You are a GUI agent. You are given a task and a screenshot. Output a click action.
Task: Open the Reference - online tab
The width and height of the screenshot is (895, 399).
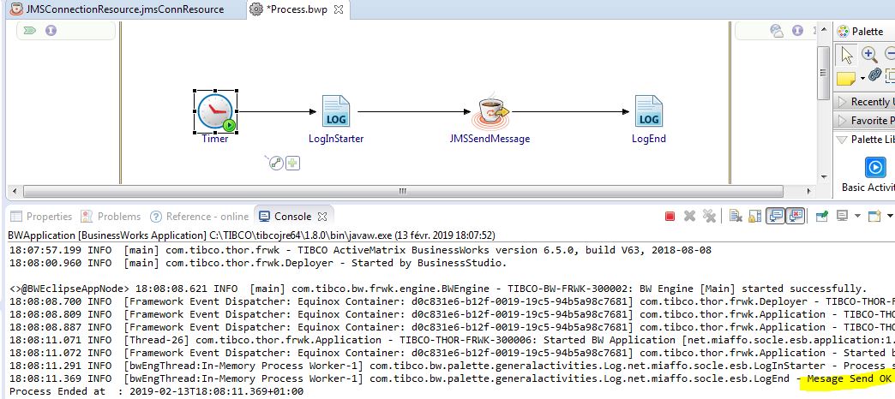point(199,216)
